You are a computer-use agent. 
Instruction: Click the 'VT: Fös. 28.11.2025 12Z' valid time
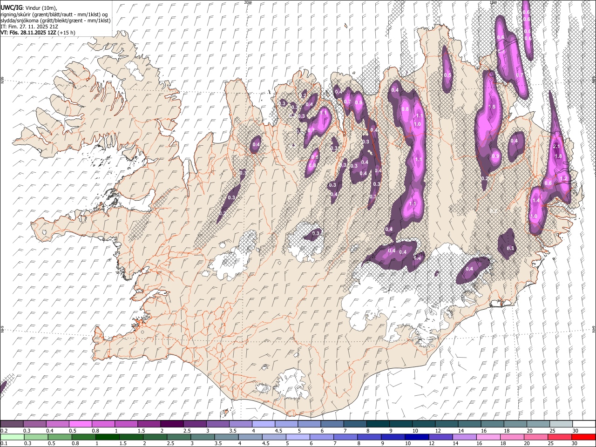point(28,33)
